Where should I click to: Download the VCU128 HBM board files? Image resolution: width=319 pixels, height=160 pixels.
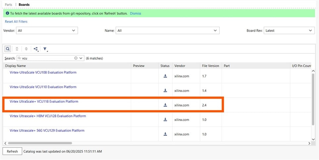click(x=165, y=120)
